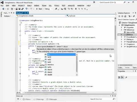Click the Redo arrow icon
Image resolution: width=137 pixels, height=102 pixels.
tap(31, 9)
